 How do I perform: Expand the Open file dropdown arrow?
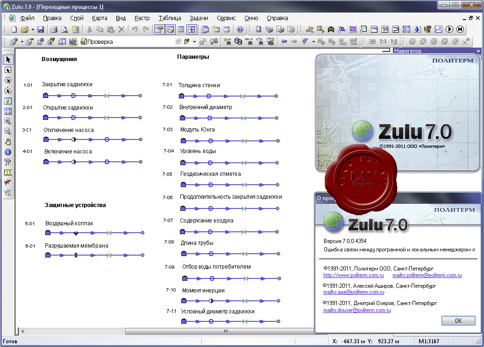click(32, 29)
